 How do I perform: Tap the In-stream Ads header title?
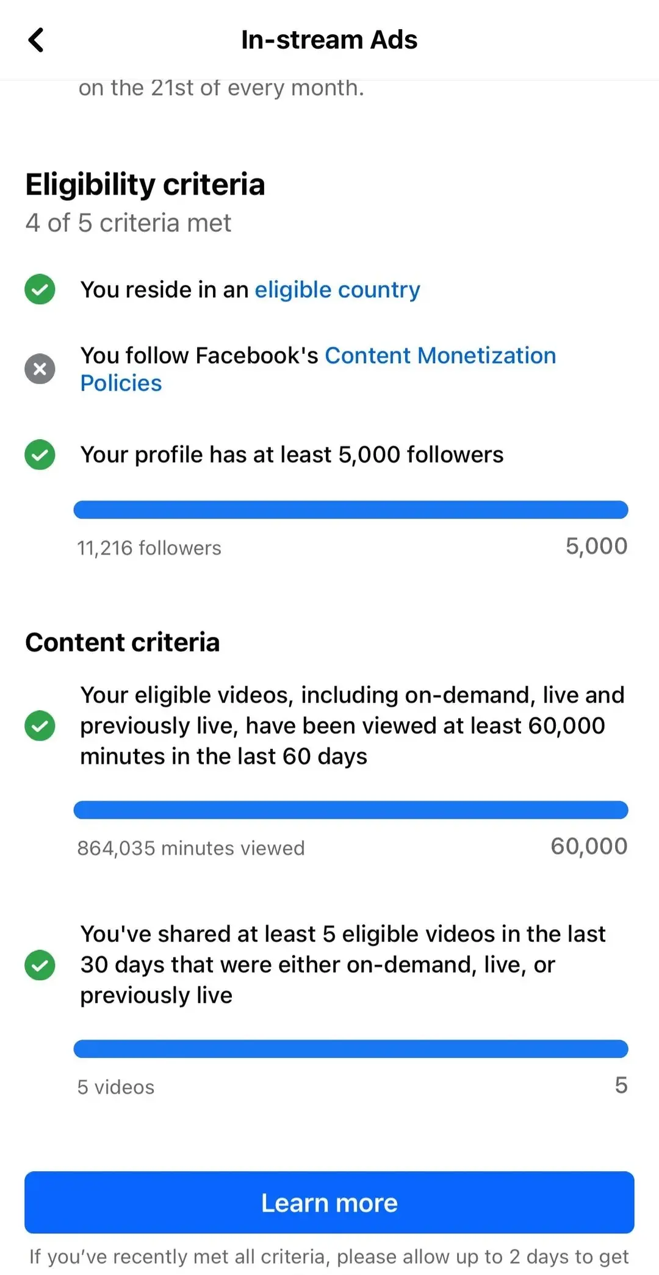tap(329, 39)
